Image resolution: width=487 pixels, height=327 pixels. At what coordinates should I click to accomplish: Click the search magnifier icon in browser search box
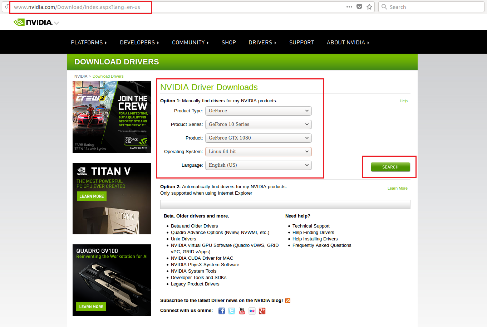point(384,7)
